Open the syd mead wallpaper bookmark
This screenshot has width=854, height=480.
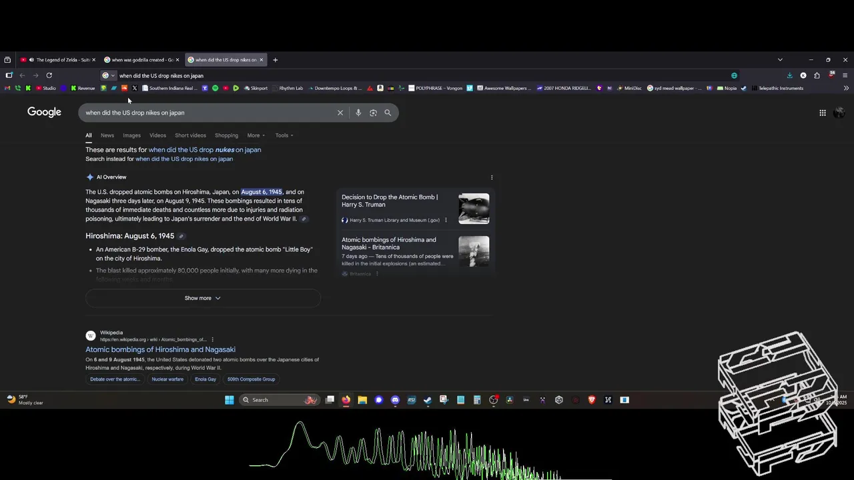click(674, 88)
